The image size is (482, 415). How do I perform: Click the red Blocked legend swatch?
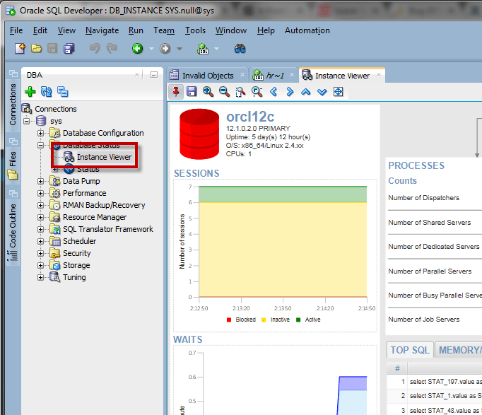click(229, 320)
